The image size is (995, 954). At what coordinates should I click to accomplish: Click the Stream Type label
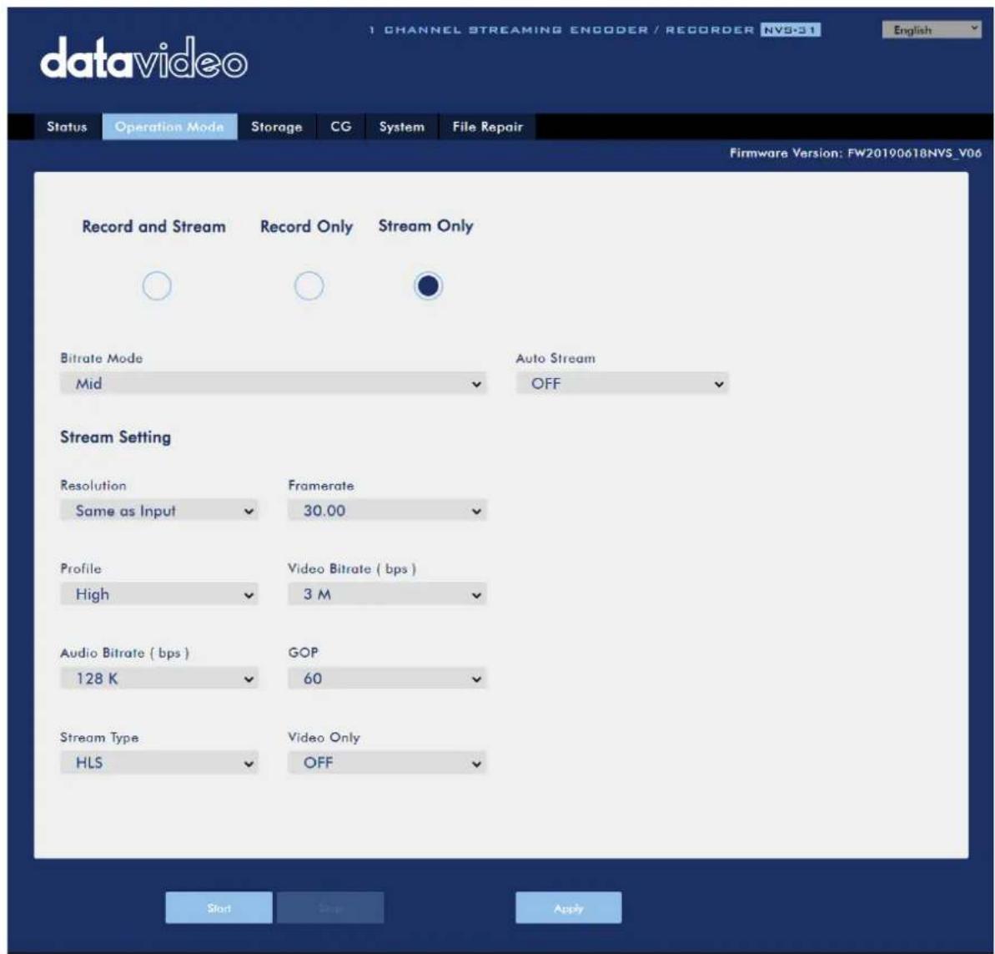pyautogui.click(x=99, y=738)
